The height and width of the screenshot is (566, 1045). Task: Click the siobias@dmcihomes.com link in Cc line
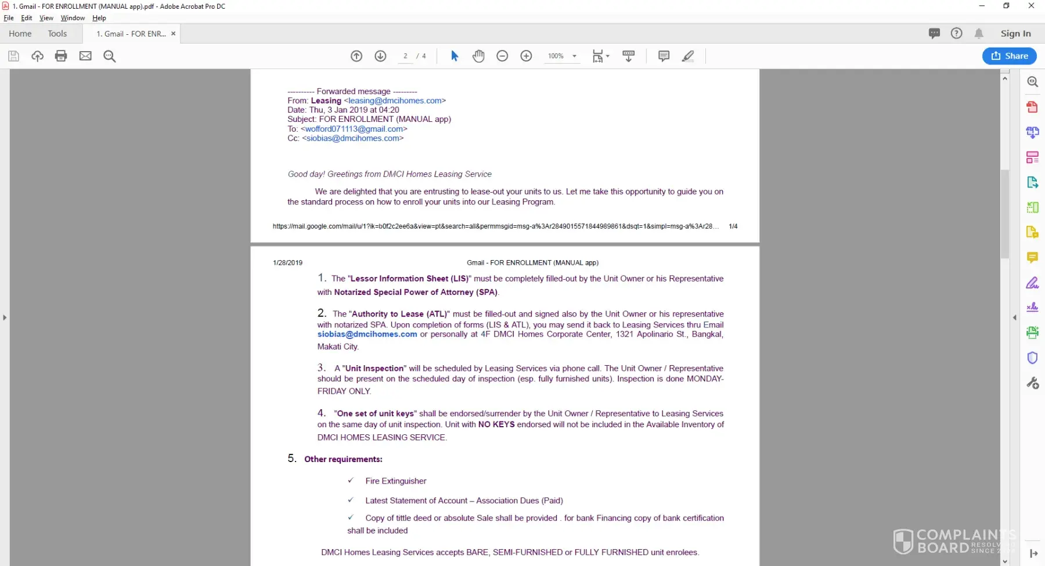click(x=353, y=138)
